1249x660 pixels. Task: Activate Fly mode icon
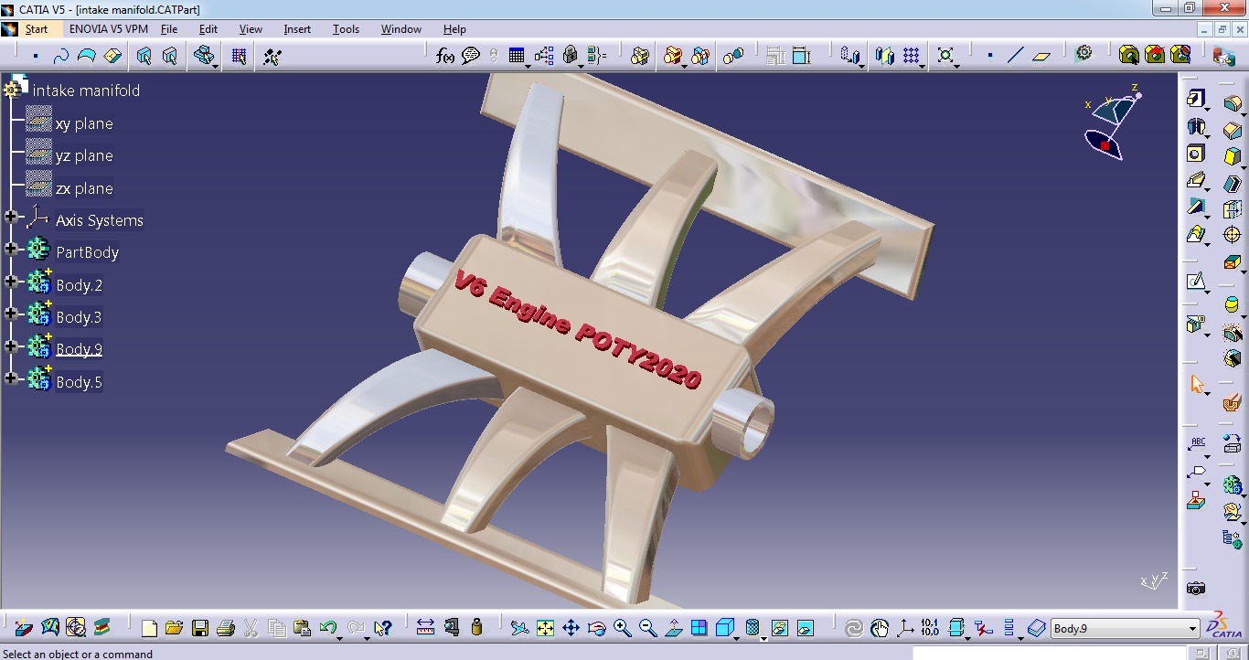519,627
